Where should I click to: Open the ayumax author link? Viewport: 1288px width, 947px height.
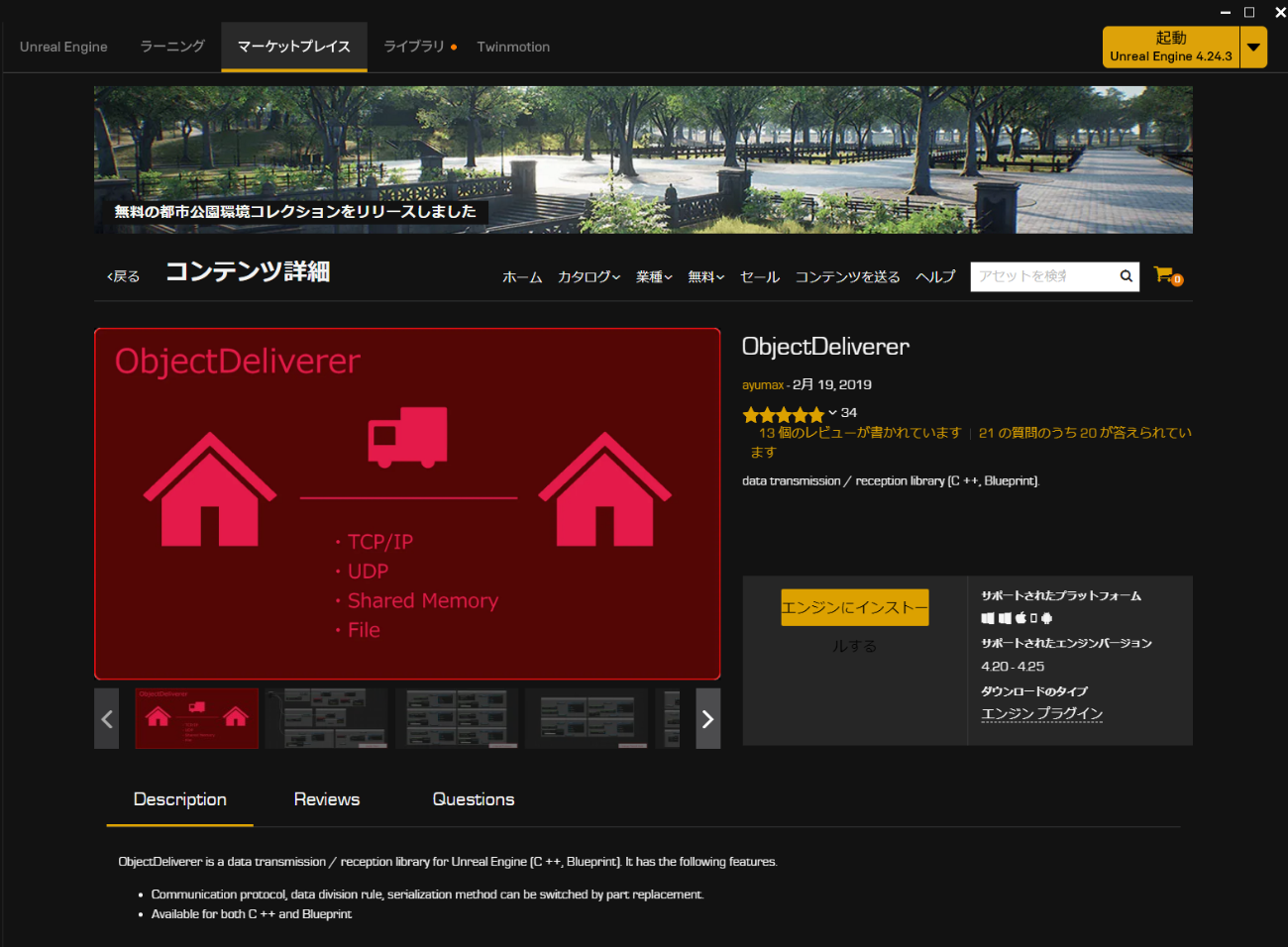[763, 384]
